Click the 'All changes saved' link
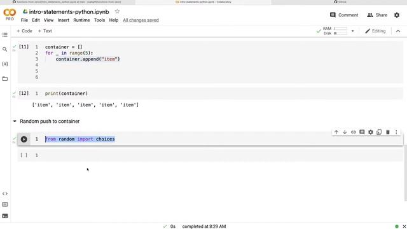Screen dimensions: 407x229 [x=141, y=20]
